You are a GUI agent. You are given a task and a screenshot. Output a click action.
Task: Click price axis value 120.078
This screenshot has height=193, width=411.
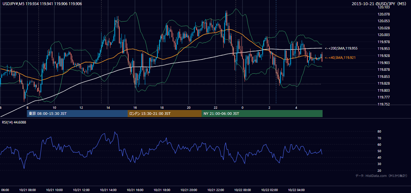(x=384, y=14)
